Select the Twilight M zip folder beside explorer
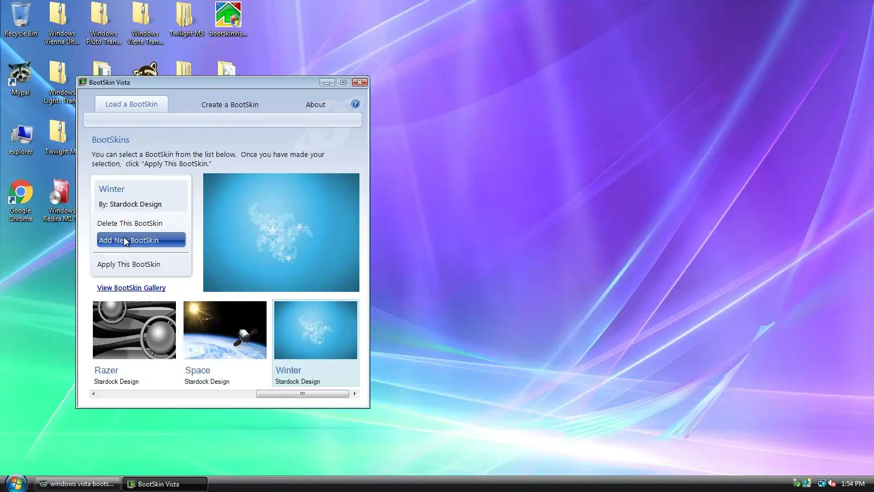 pos(59,138)
